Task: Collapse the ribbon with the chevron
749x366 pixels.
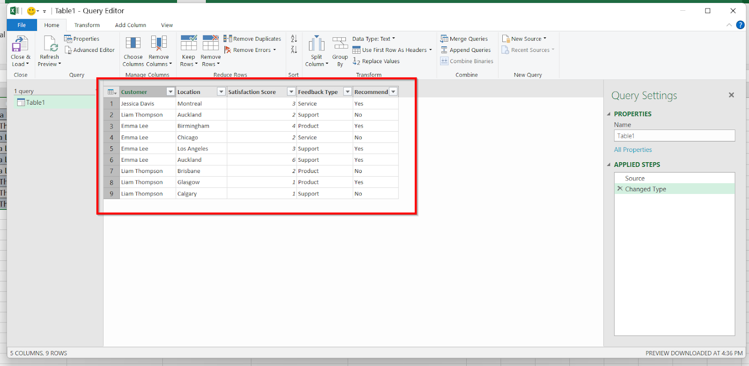Action: (x=729, y=25)
